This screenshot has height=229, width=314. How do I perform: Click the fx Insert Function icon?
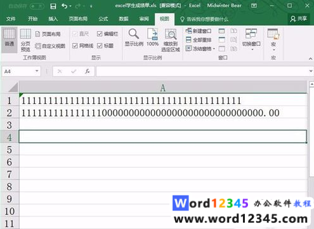click(x=88, y=72)
